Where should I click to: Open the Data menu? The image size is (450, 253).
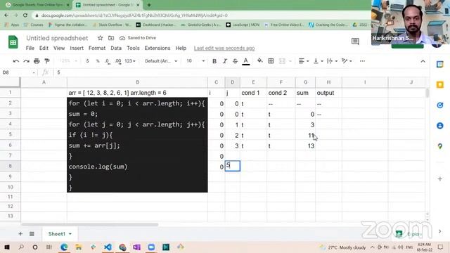(116, 48)
